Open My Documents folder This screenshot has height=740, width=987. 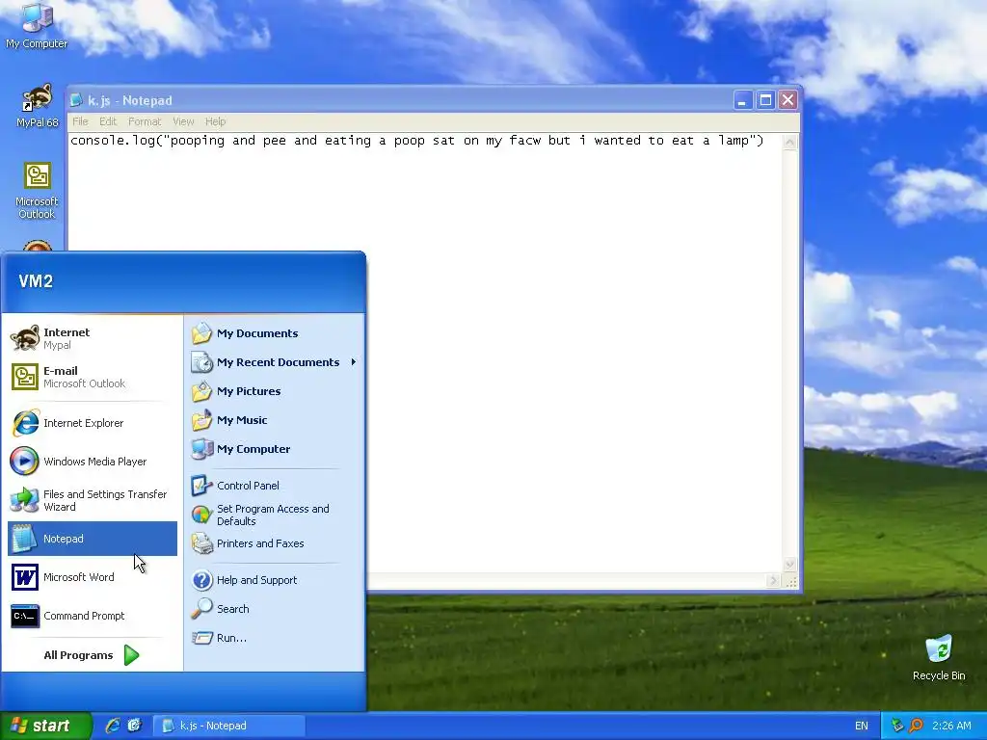[x=275, y=333]
